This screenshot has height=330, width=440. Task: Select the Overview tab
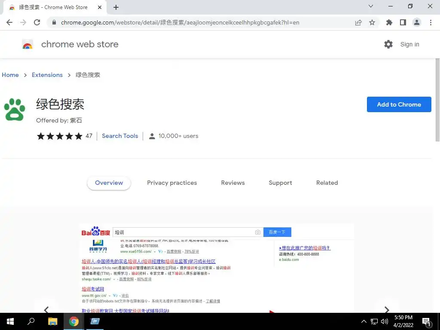pyautogui.click(x=109, y=183)
